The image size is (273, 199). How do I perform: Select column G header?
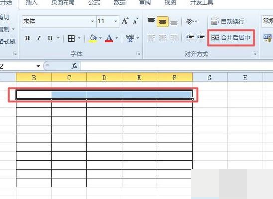click(210, 77)
